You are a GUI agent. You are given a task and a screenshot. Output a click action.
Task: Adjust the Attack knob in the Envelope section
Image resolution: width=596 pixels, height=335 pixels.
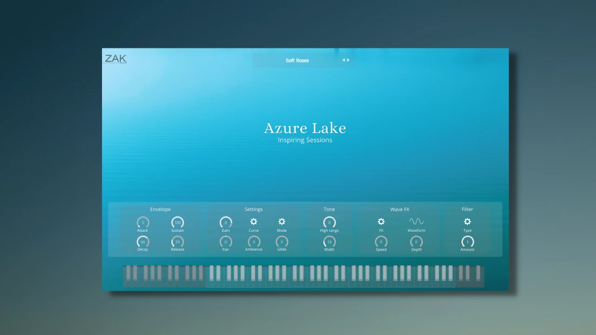point(142,223)
